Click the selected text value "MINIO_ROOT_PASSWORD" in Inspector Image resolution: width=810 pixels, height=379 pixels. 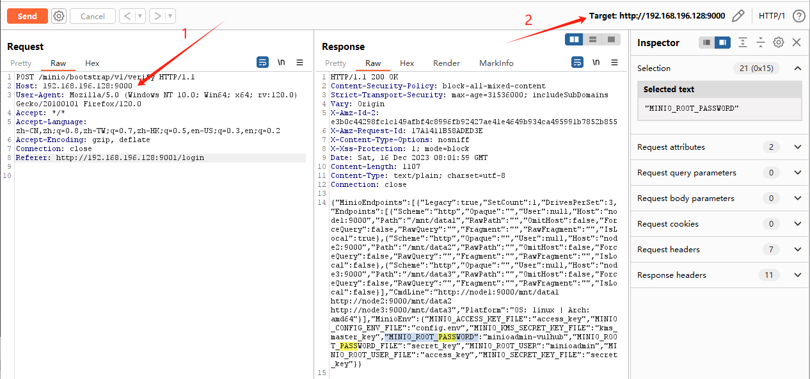(691, 108)
